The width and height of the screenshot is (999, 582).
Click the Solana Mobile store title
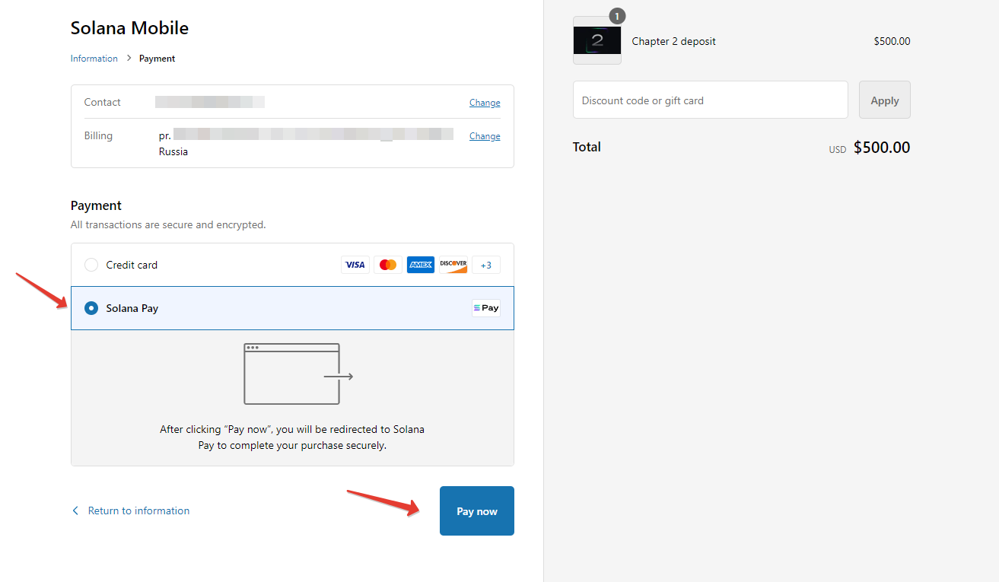point(129,28)
